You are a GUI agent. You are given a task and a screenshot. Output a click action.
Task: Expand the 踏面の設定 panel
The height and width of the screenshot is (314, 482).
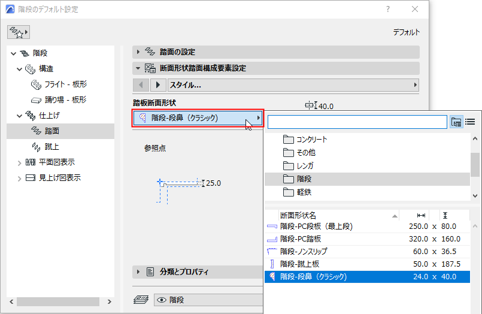138,52
